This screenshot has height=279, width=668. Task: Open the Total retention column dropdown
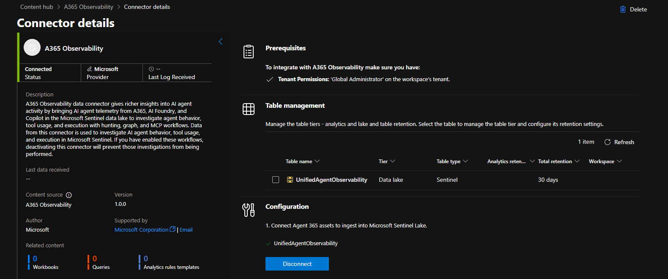577,161
